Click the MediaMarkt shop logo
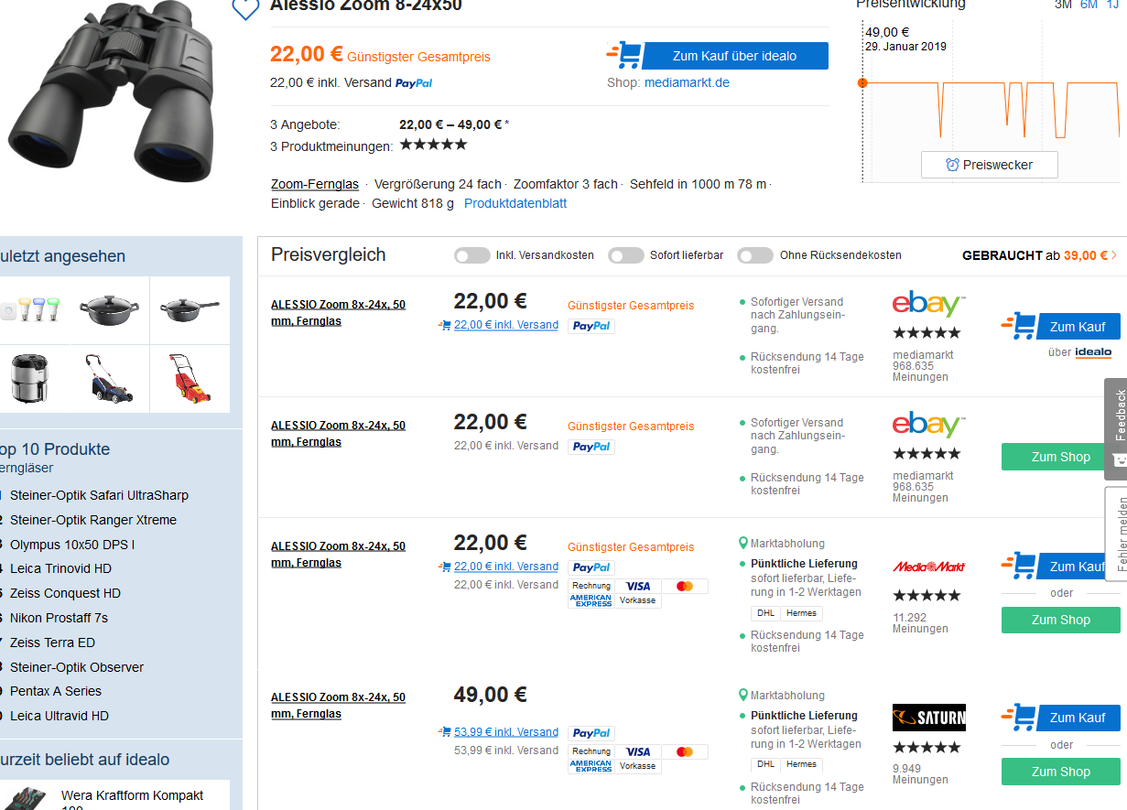 click(x=928, y=567)
